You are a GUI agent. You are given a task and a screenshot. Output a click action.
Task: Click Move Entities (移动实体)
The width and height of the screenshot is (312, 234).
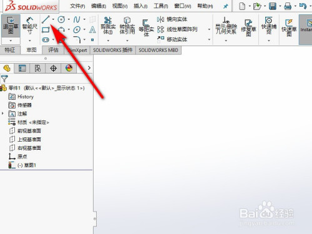pyautogui.click(x=172, y=39)
